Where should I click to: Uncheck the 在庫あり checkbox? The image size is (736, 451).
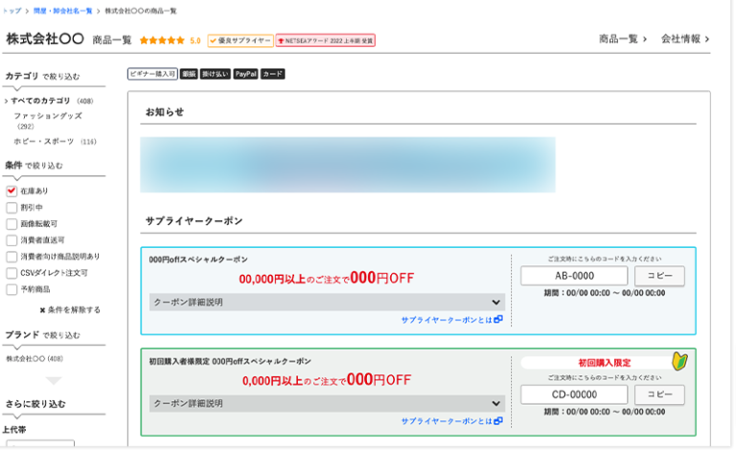(11, 191)
